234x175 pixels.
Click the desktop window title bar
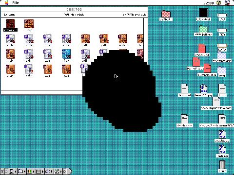74,9
